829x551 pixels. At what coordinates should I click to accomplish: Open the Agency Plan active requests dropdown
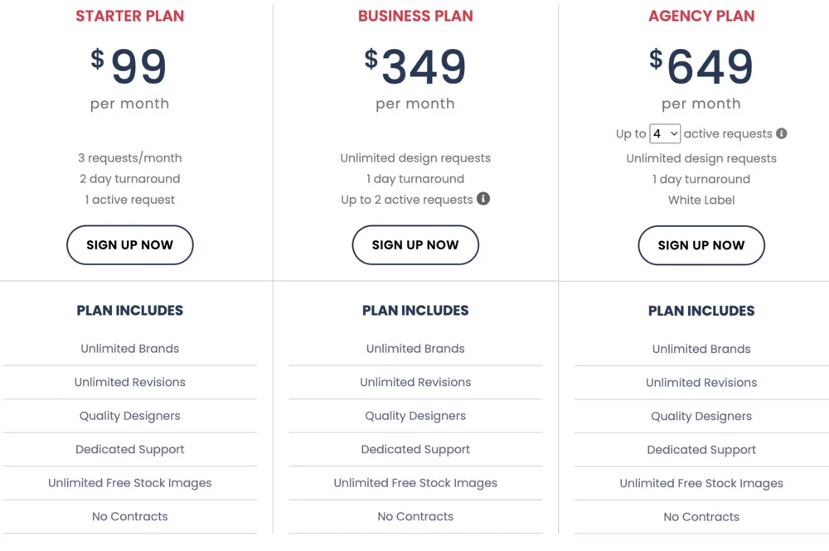[665, 133]
